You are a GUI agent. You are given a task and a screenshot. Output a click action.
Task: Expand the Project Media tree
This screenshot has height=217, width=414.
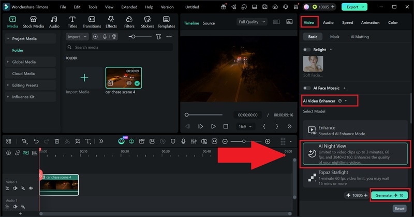(x=8, y=39)
